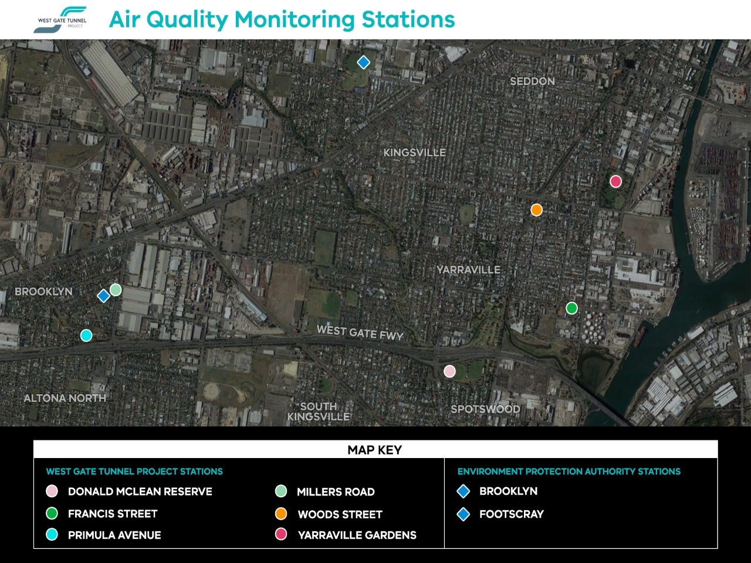751x563 pixels.
Task: Click the Francis Street legend label
Action: [113, 514]
